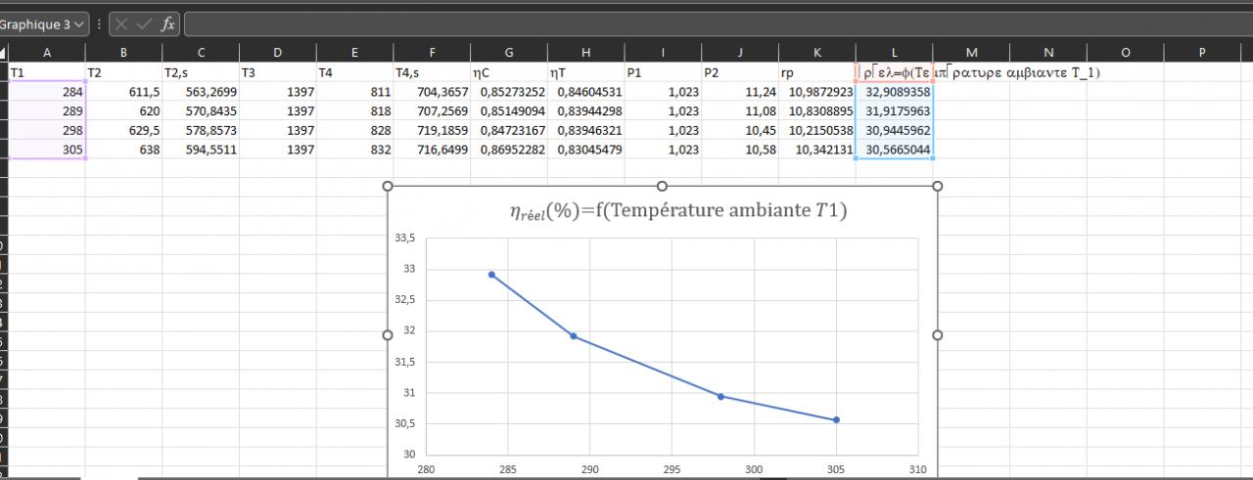
Task: Select column D header
Action: pyautogui.click(x=278, y=53)
